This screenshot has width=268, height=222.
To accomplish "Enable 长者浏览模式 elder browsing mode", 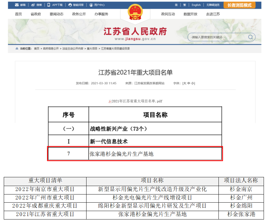I will point(239,5).
